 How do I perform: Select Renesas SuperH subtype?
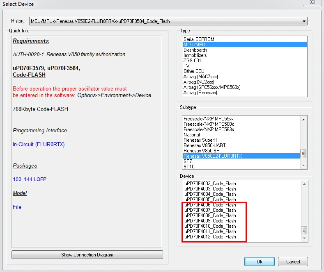[241, 141]
